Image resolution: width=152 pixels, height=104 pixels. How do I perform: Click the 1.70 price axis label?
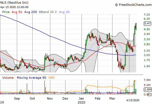pyautogui.click(x=147, y=60)
